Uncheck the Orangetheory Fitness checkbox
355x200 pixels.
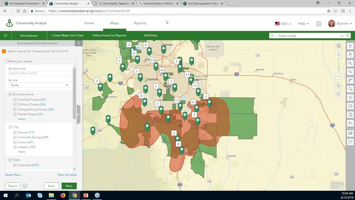pyautogui.click(x=15, y=109)
